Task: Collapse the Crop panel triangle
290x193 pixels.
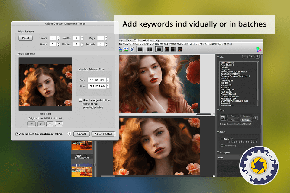Action: [x=218, y=110]
